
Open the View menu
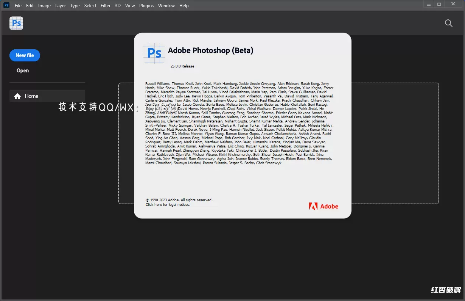tap(130, 5)
